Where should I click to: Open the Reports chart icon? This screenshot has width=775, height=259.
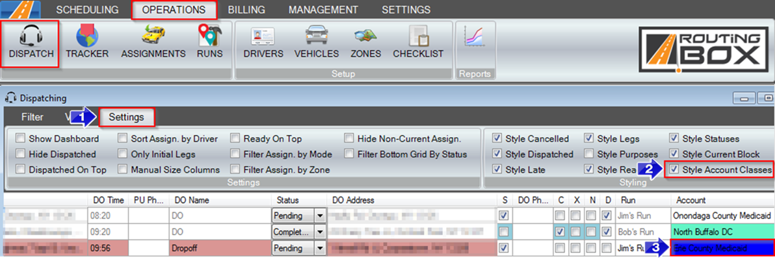coord(475,37)
